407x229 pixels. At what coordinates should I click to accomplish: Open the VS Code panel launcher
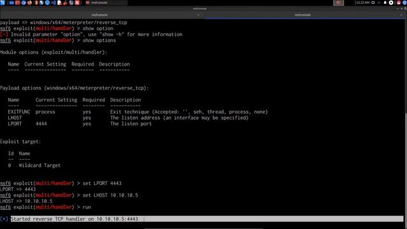pos(53,3)
